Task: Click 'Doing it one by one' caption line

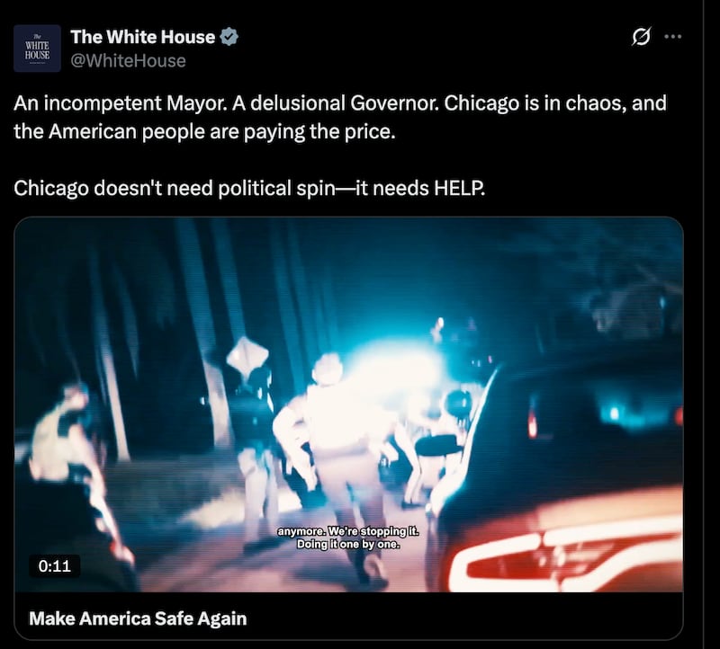Action: click(x=348, y=545)
